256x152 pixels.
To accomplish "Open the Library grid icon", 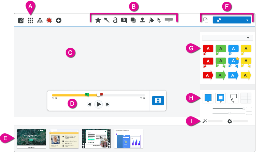I will click(x=31, y=20).
